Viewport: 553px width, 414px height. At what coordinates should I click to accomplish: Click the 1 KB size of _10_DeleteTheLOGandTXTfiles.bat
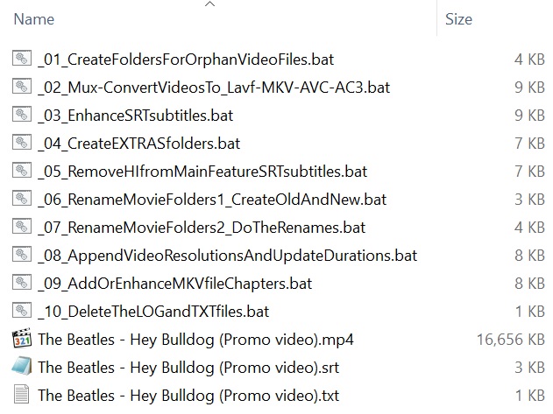click(x=530, y=312)
